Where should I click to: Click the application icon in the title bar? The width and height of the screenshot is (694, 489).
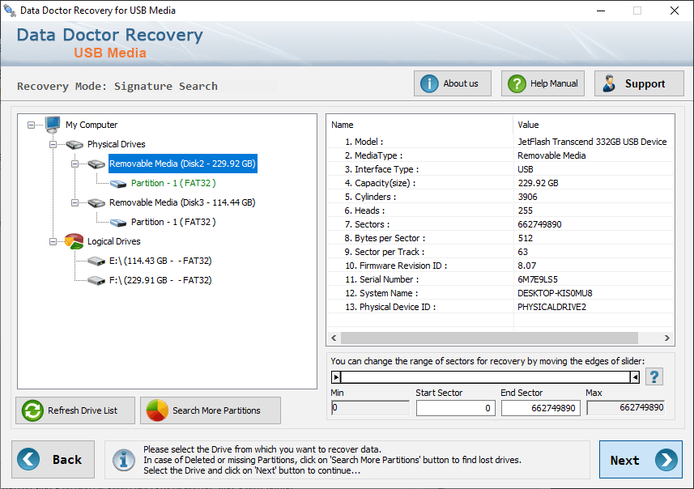(x=9, y=11)
